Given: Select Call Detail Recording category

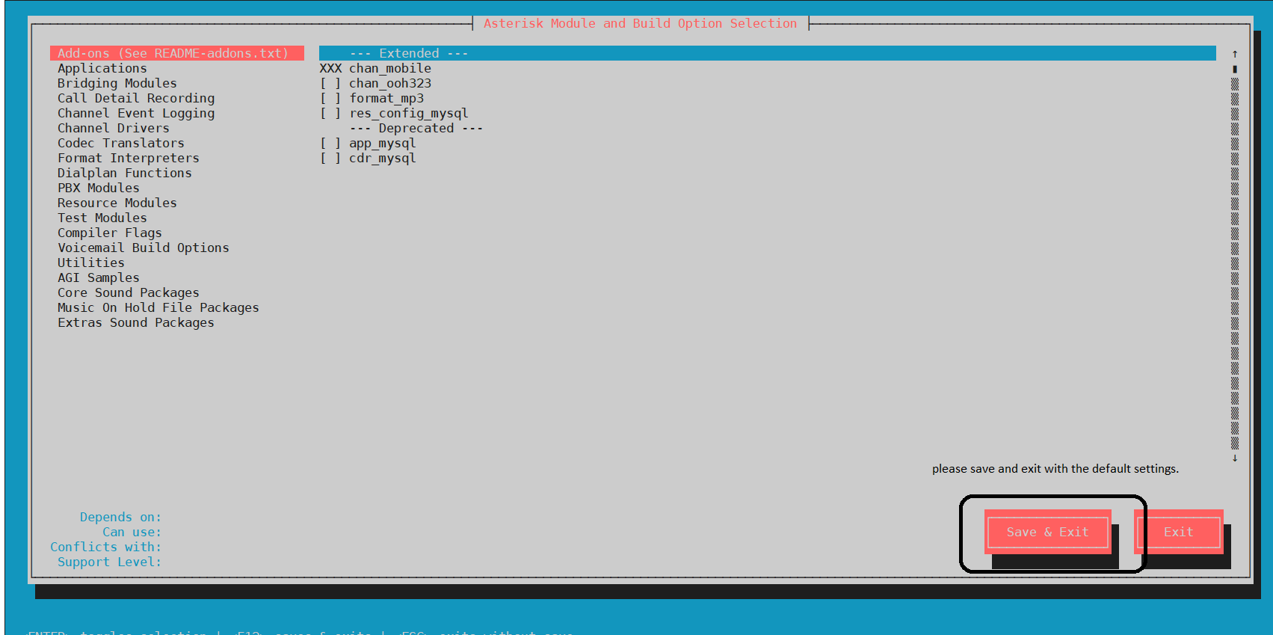Looking at the screenshot, I should tap(136, 98).
